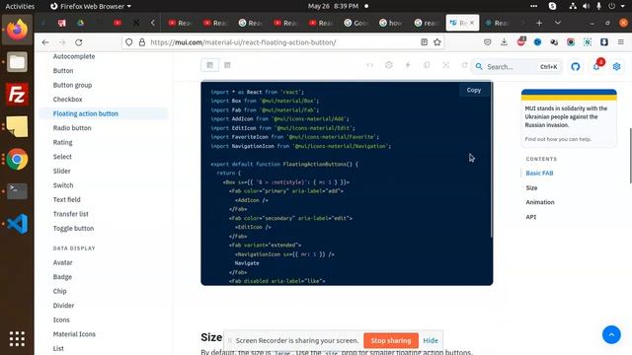
Task: Open Radio button docs page
Action: (x=72, y=128)
